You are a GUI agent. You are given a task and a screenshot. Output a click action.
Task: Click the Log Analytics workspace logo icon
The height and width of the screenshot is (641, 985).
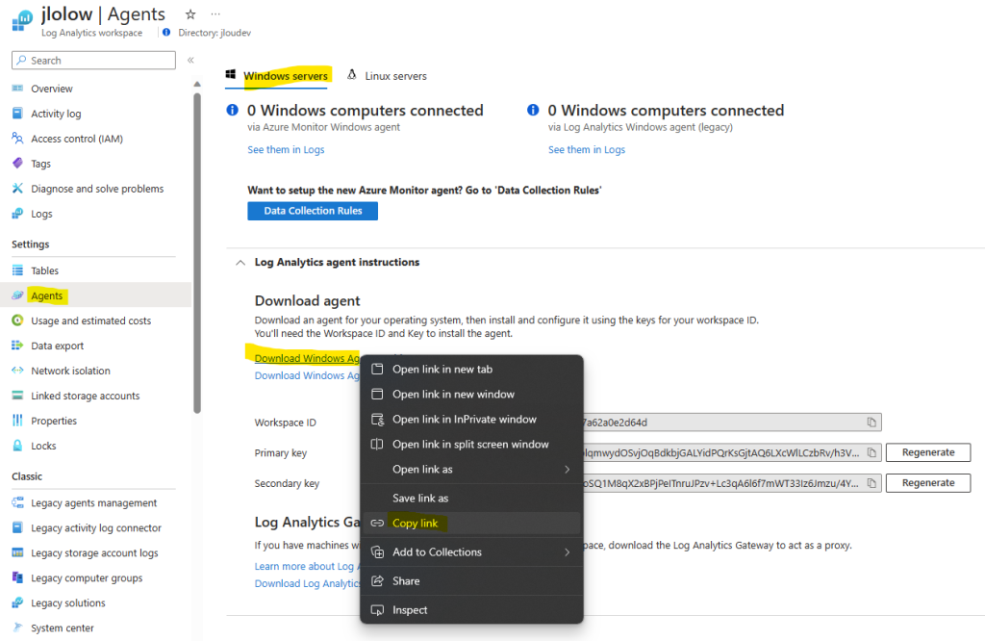point(22,21)
